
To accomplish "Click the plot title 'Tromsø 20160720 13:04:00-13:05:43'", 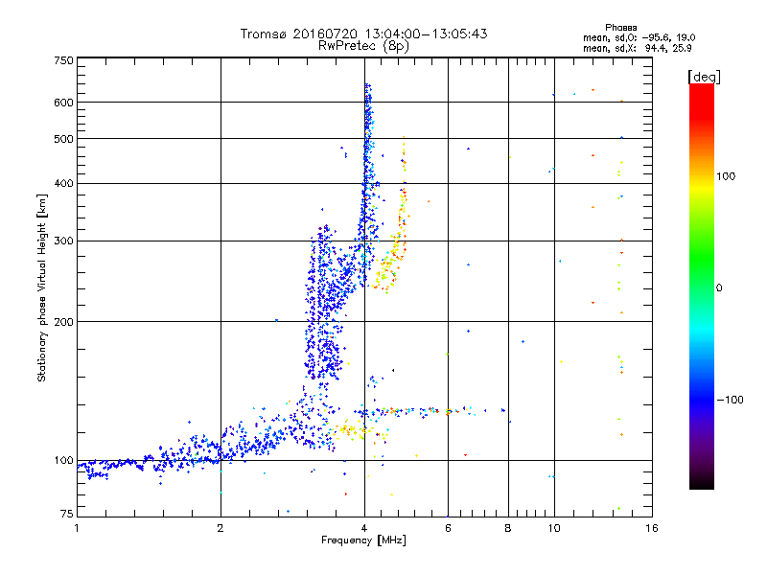I will coord(363,34).
